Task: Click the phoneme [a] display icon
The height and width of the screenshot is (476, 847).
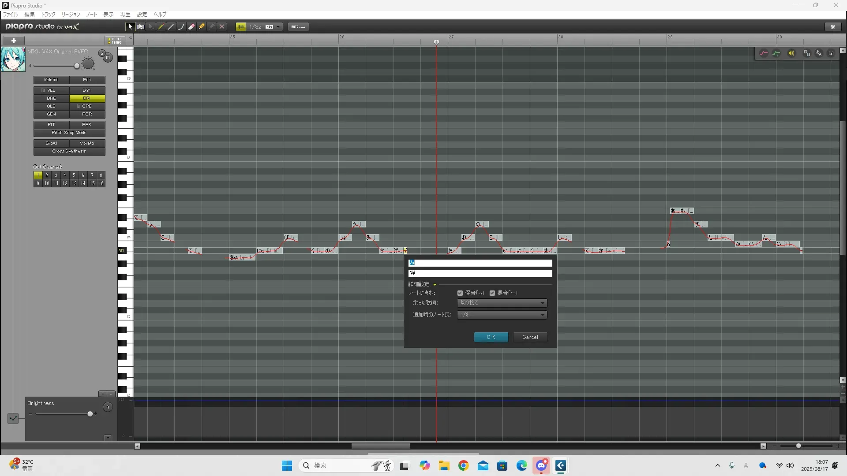Action: (x=831, y=53)
